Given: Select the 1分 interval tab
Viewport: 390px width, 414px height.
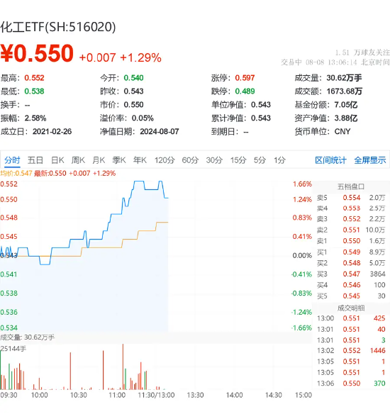Looking at the screenshot, I should tap(279, 160).
